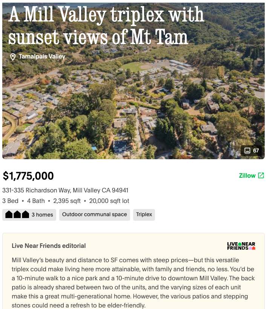The height and width of the screenshot is (309, 267).
Task: Click the external link icon beside Zillow
Action: pos(261,175)
